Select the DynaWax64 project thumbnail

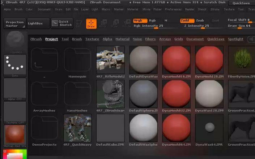click(209, 128)
